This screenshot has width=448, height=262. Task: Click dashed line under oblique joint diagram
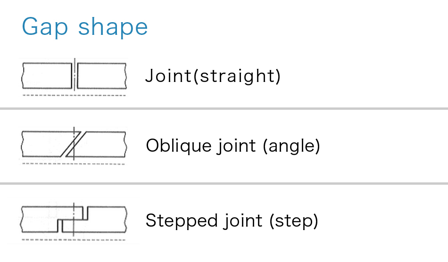[74, 164]
